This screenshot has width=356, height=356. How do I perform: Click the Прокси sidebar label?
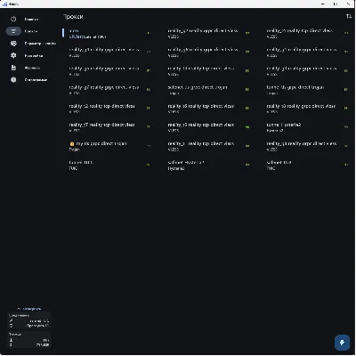click(x=31, y=31)
